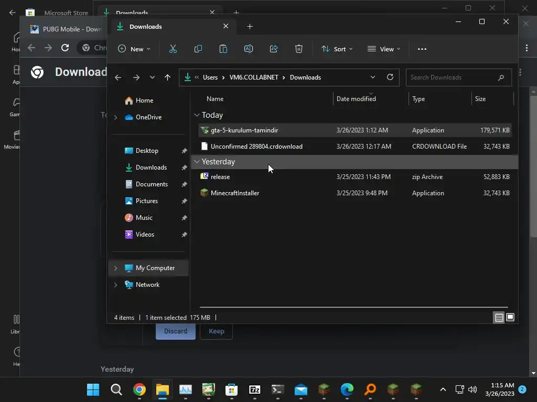The width and height of the screenshot is (537, 402).
Task: Open address bar history dropdown
Action: pyautogui.click(x=373, y=77)
